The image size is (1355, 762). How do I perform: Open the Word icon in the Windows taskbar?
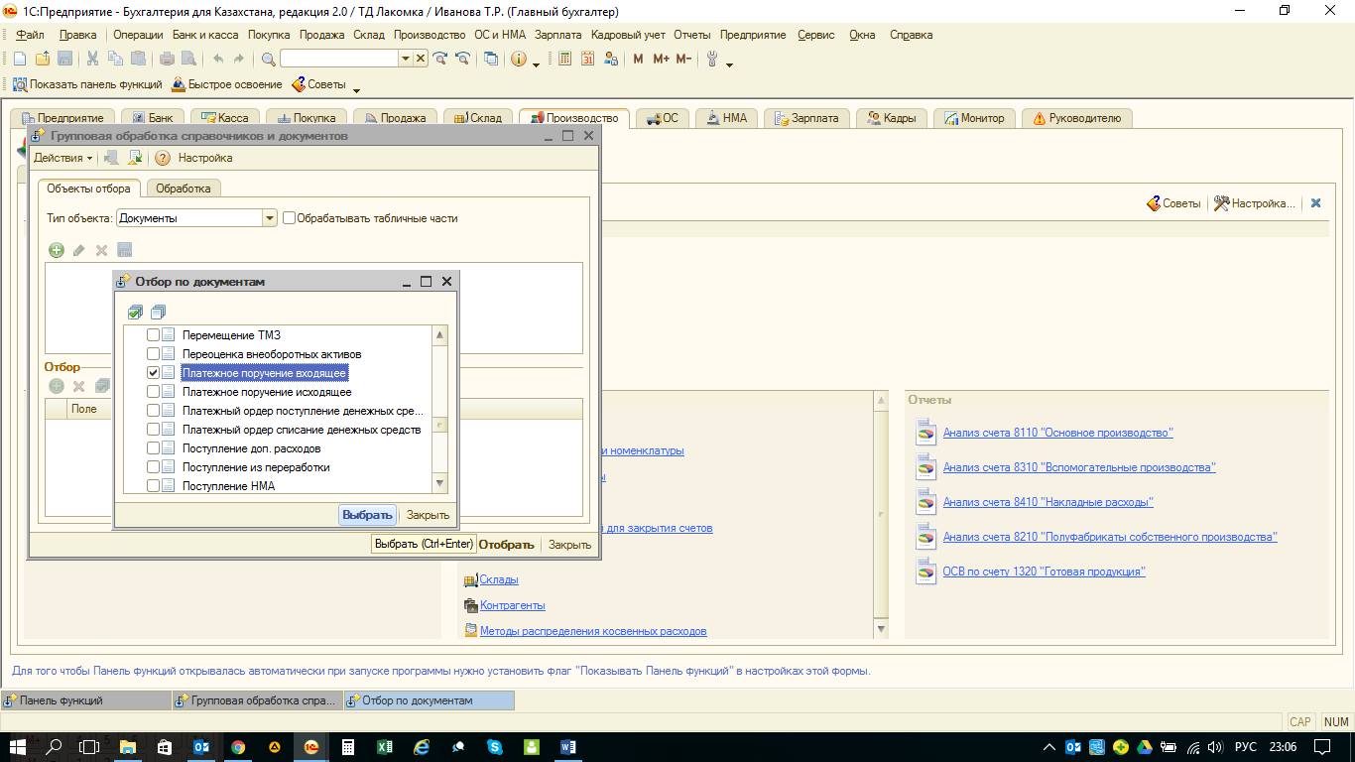click(568, 747)
